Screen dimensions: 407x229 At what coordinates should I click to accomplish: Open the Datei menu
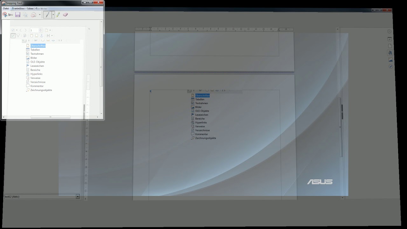(6, 9)
